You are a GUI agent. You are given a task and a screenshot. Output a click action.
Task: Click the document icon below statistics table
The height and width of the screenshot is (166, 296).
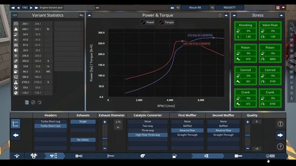(27, 102)
